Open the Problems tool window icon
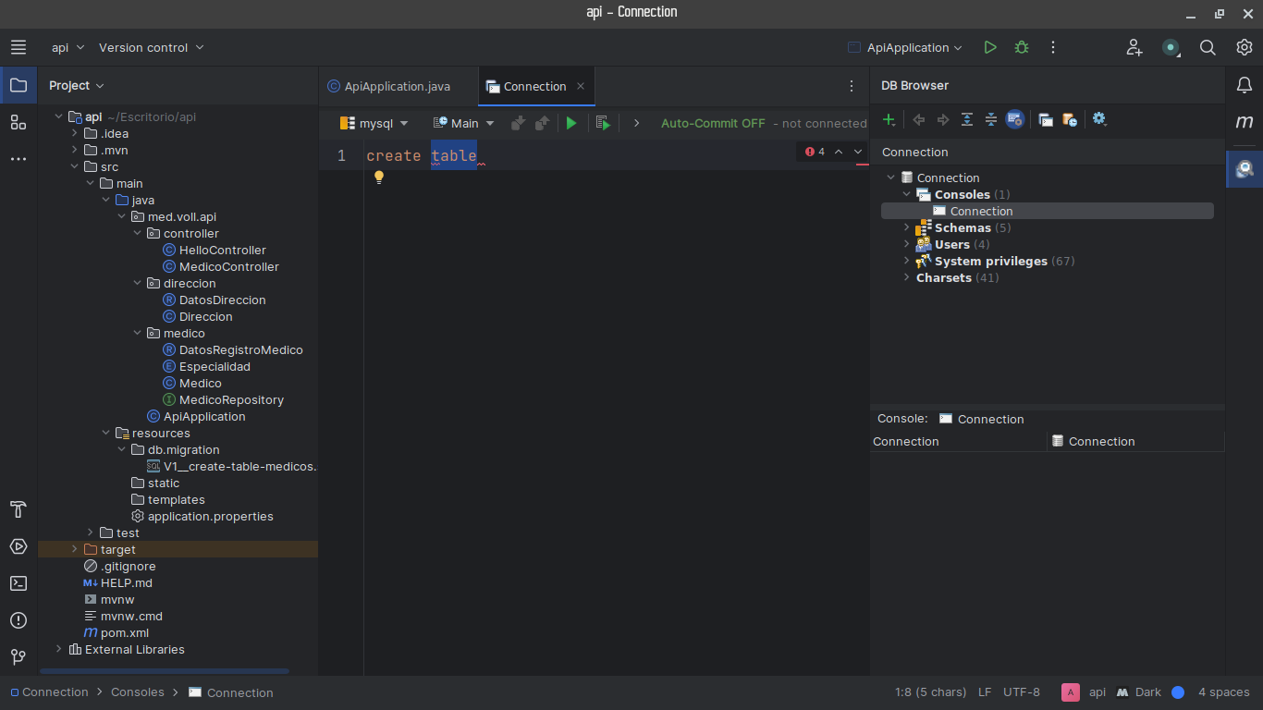Viewport: 1263px width, 710px height. point(18,620)
